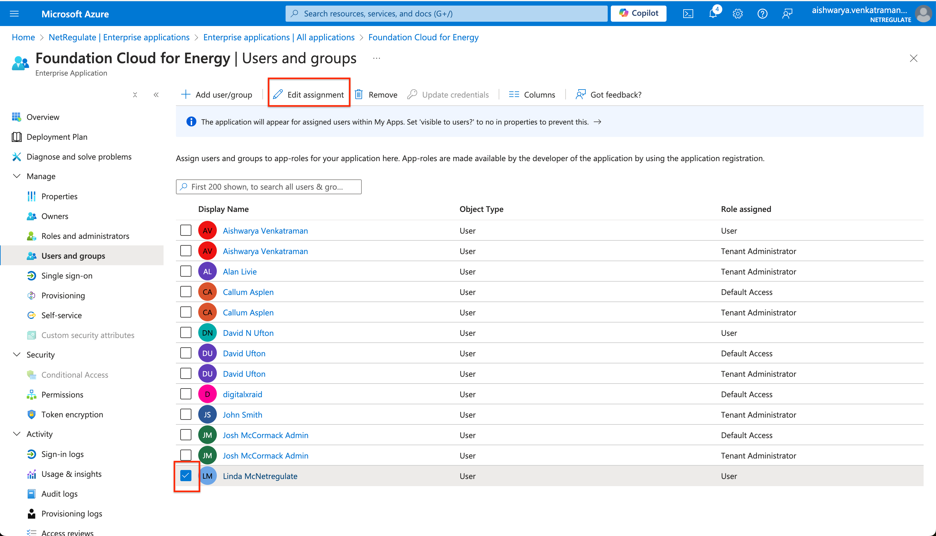This screenshot has width=936, height=536.
Task: Open portal settings gear
Action: point(737,14)
